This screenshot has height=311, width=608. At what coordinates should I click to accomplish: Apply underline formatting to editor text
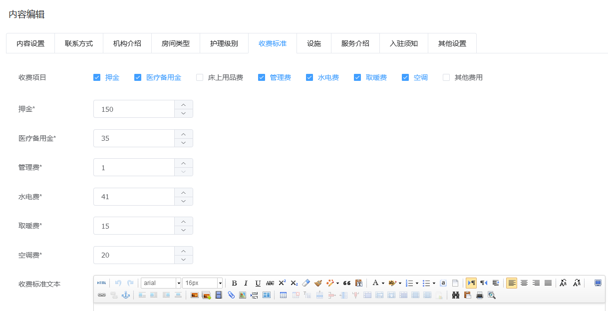258,283
